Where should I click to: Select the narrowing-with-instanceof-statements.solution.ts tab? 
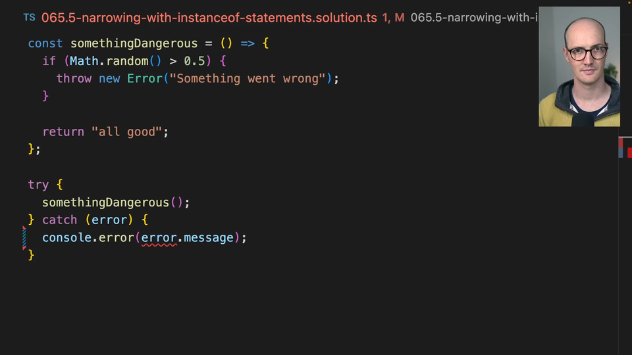tap(209, 18)
